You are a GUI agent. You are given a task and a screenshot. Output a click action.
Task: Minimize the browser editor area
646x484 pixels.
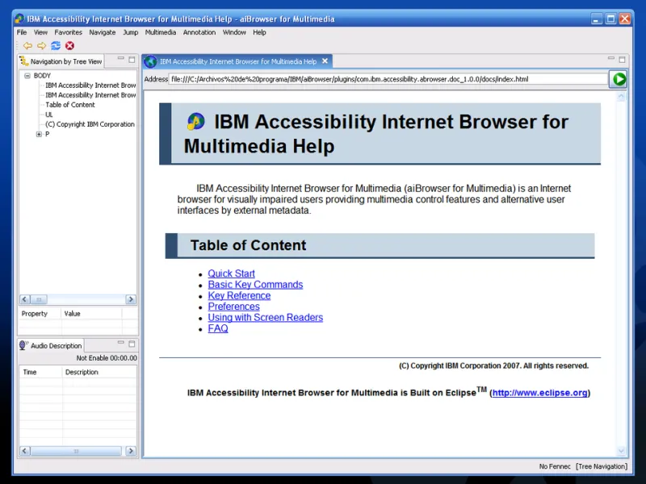pos(611,58)
